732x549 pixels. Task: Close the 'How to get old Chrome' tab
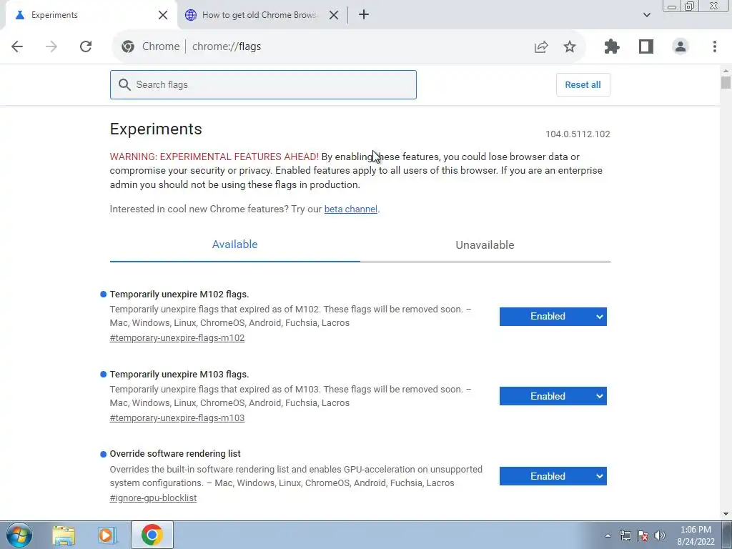(334, 15)
